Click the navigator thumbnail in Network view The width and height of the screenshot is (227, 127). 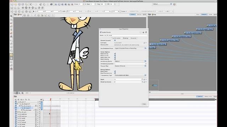(x=154, y=85)
